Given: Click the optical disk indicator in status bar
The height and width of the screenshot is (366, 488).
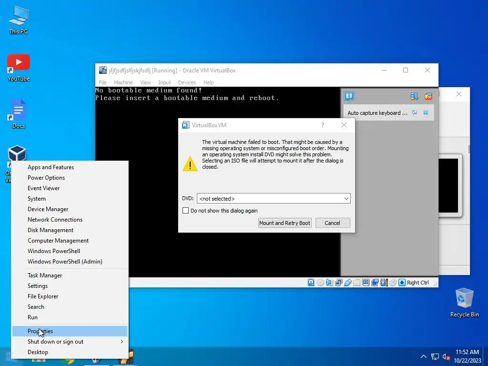Looking at the screenshot, I should [x=320, y=282].
